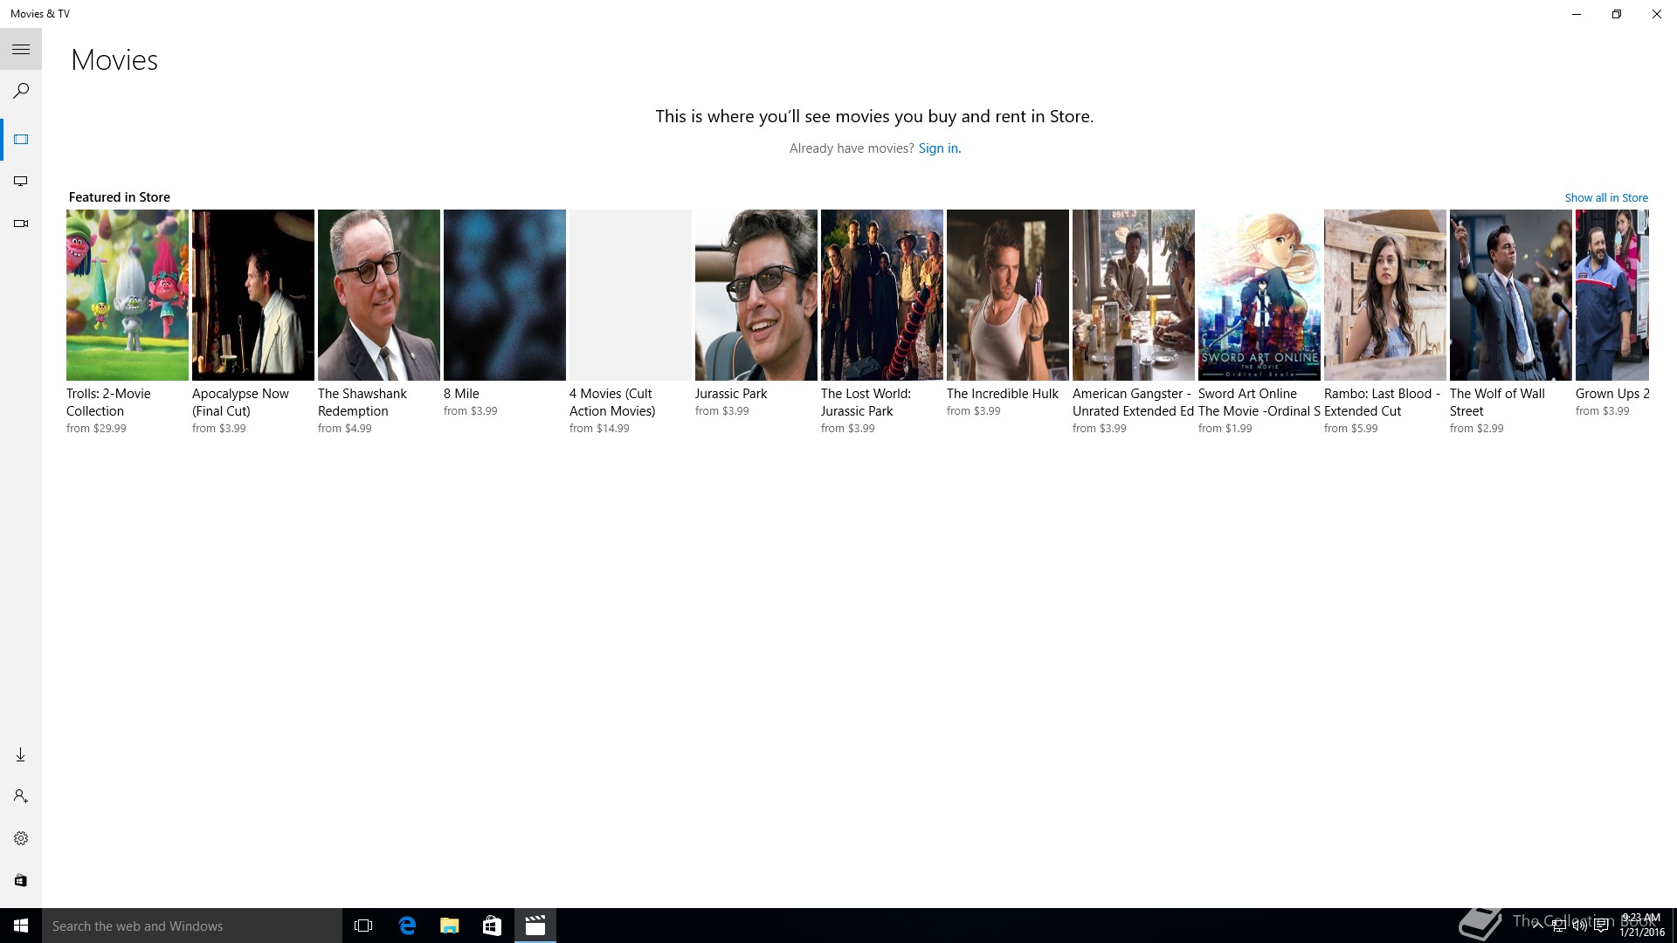This screenshot has height=943, width=1677.
Task: Select Movies & TV taskbar icon
Action: tap(535, 926)
